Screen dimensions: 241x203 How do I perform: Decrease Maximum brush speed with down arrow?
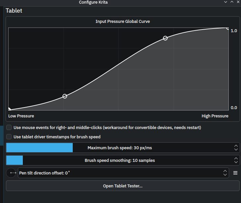click(236, 150)
